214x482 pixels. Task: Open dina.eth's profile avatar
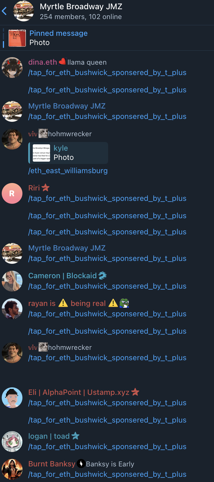click(12, 68)
